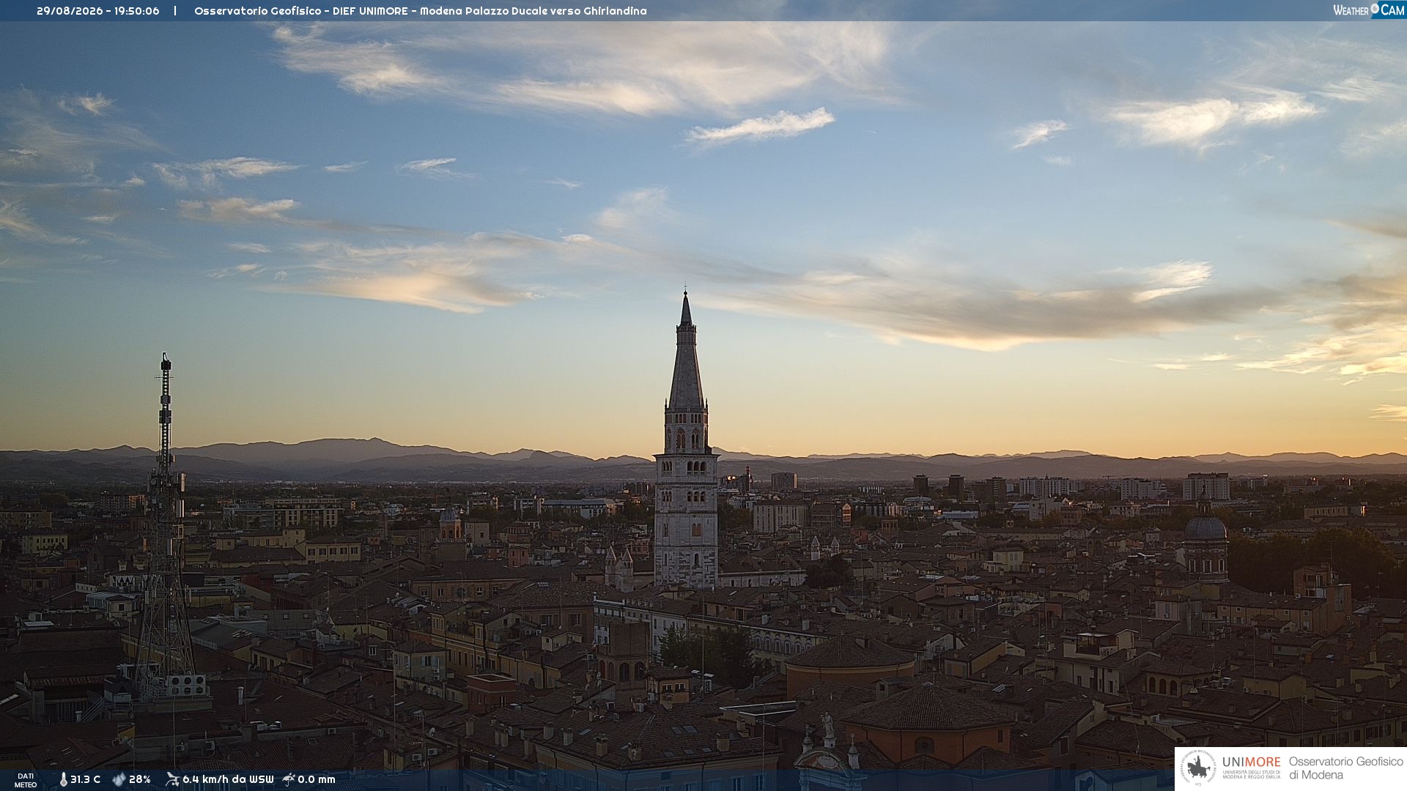Click the thermometer temperature icon
Screen dimensions: 1407x791
point(63,779)
